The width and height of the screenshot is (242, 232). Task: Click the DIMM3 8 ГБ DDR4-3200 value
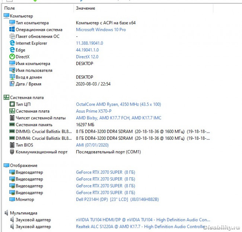pos(143,132)
